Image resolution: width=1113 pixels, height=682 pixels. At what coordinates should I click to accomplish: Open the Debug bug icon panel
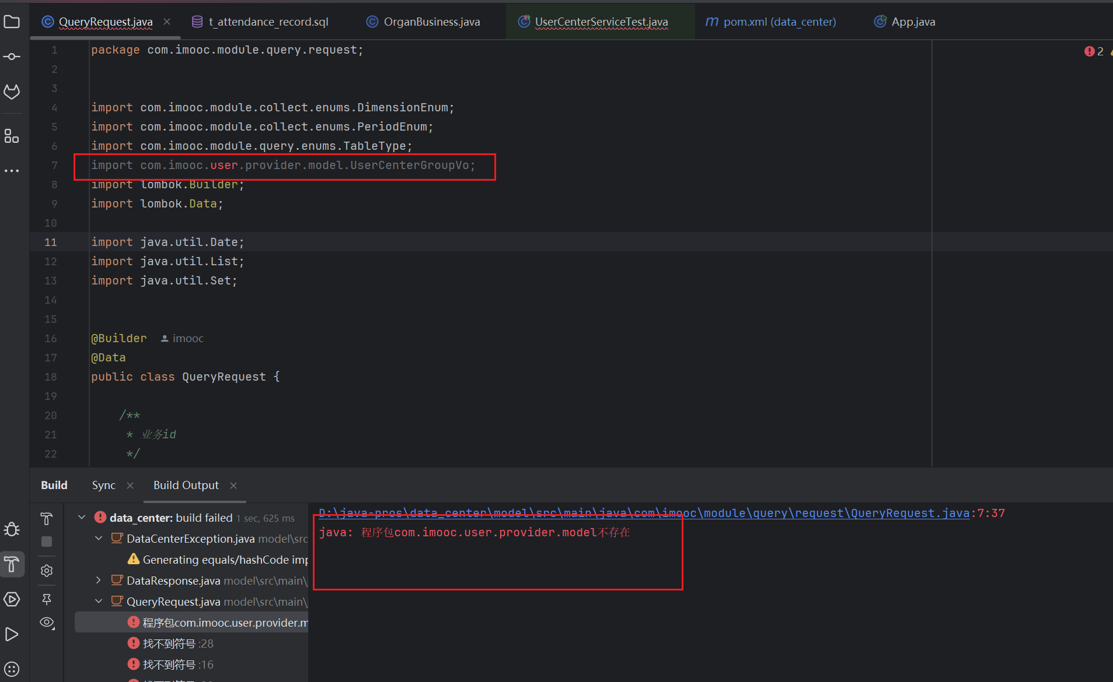click(x=12, y=529)
